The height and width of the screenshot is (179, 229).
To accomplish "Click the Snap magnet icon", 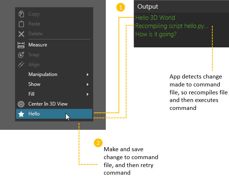I will click(x=21, y=55).
